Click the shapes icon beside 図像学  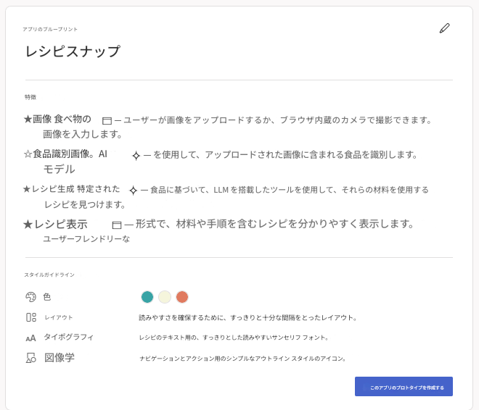tap(30, 358)
